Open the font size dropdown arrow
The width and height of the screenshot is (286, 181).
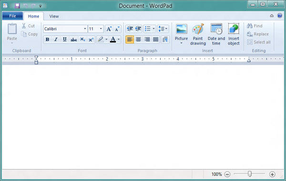pos(101,29)
